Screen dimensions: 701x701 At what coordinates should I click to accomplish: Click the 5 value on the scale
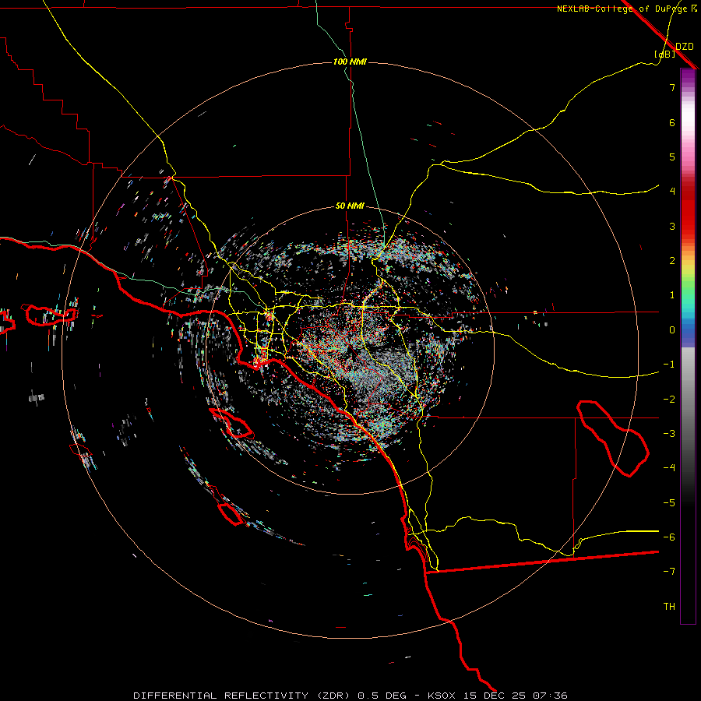pyautogui.click(x=672, y=157)
